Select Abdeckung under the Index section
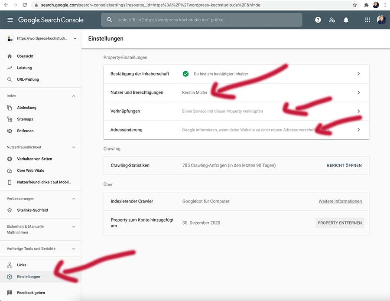The image size is (390, 301). coord(10,107)
